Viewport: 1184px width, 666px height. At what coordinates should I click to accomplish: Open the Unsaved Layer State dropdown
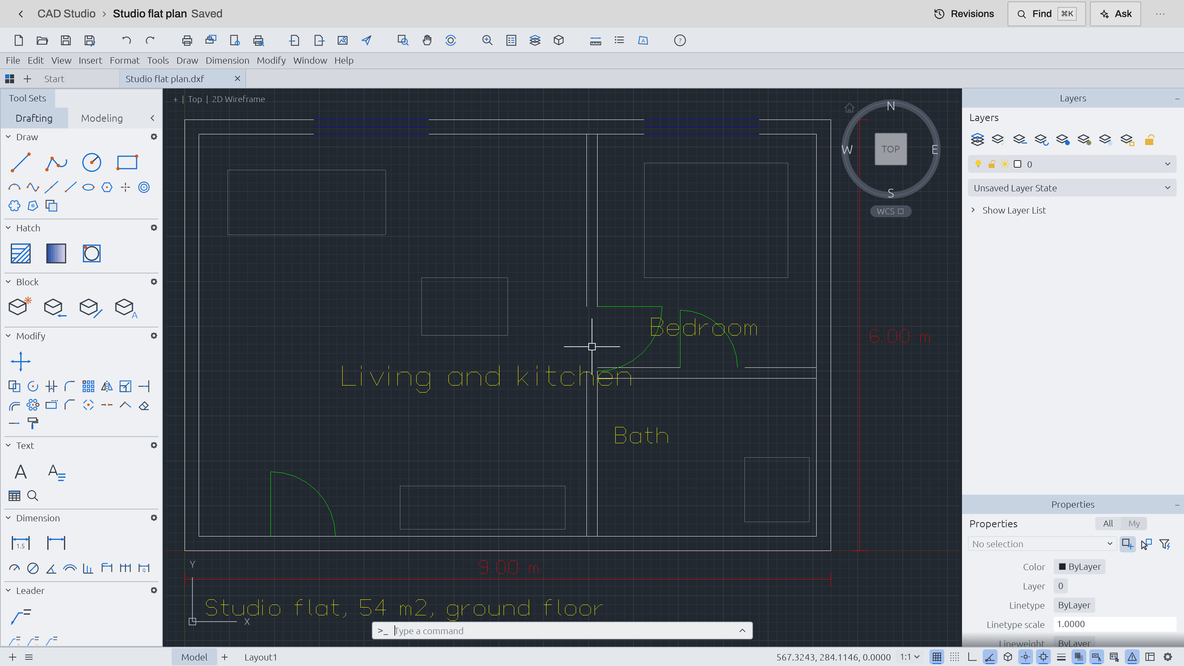pyautogui.click(x=1072, y=188)
